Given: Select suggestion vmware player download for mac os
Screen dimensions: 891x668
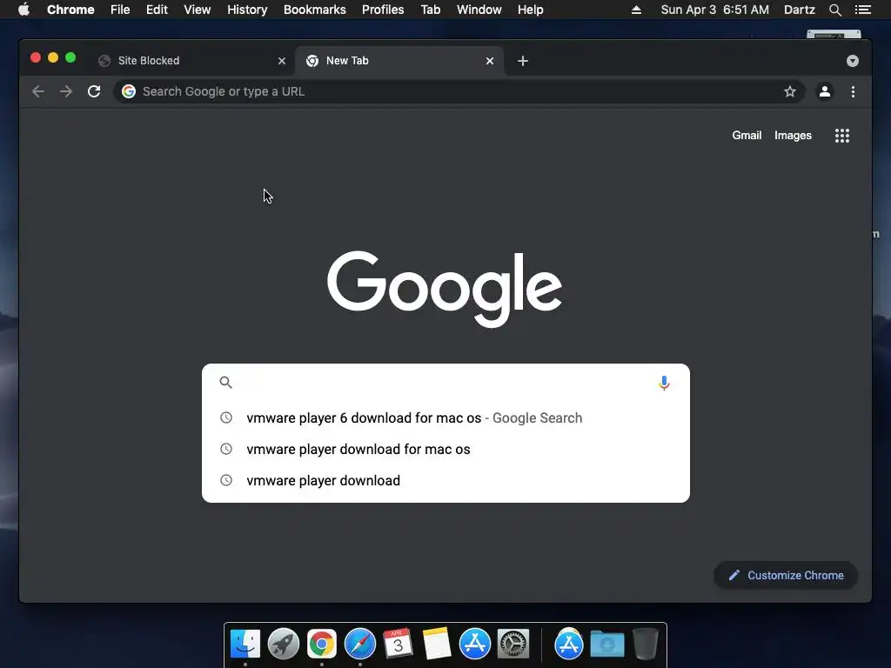Looking at the screenshot, I should click(446, 450).
